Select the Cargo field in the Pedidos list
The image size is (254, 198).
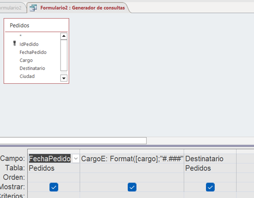coord(26,60)
